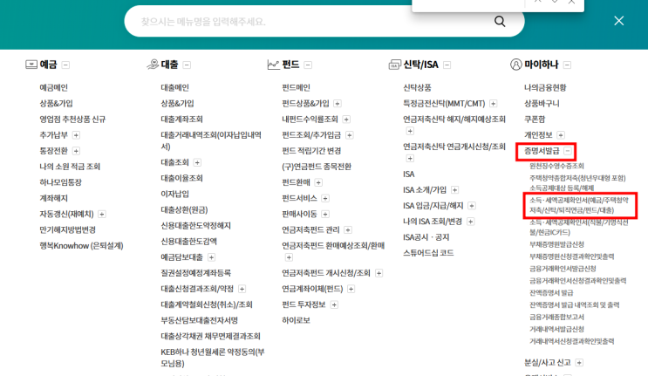Viewport: 648px width, 376px height.
Task: Click the 예금 category icon
Action: coord(31,65)
